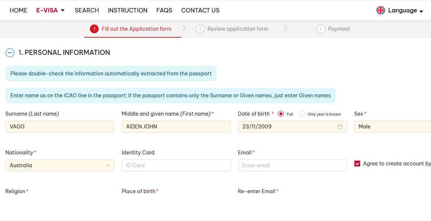
Task: Go to the HOME page
Action: 18,10
